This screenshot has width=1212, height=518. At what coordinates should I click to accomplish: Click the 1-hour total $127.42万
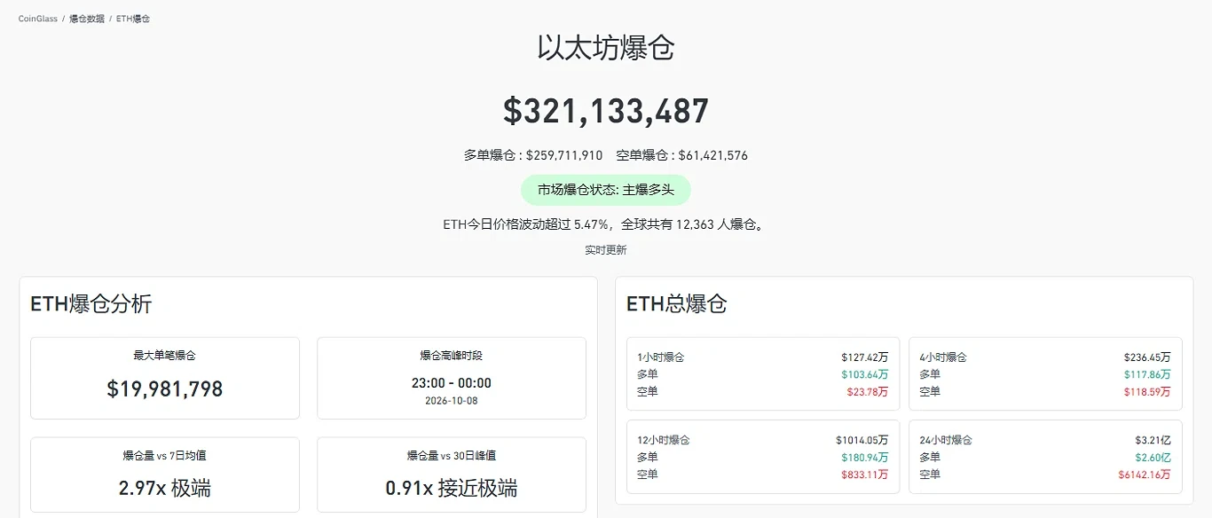coord(865,357)
